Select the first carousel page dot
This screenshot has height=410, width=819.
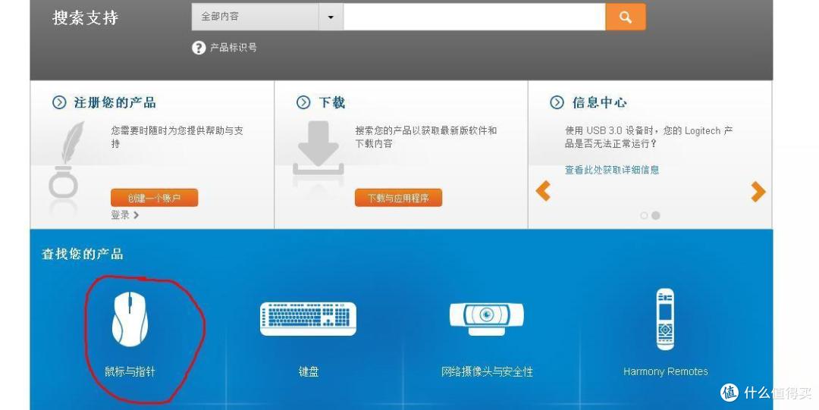click(644, 215)
